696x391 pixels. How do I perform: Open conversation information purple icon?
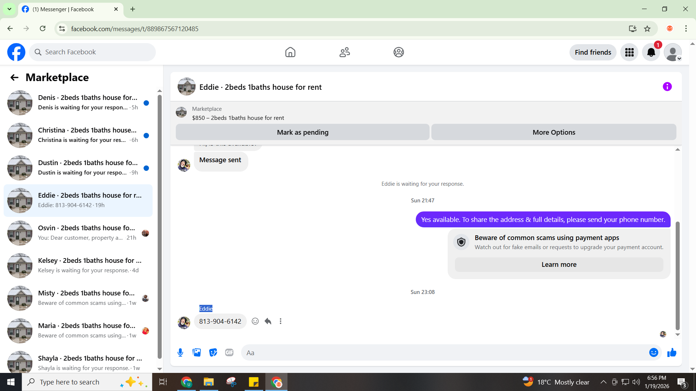coord(667,87)
